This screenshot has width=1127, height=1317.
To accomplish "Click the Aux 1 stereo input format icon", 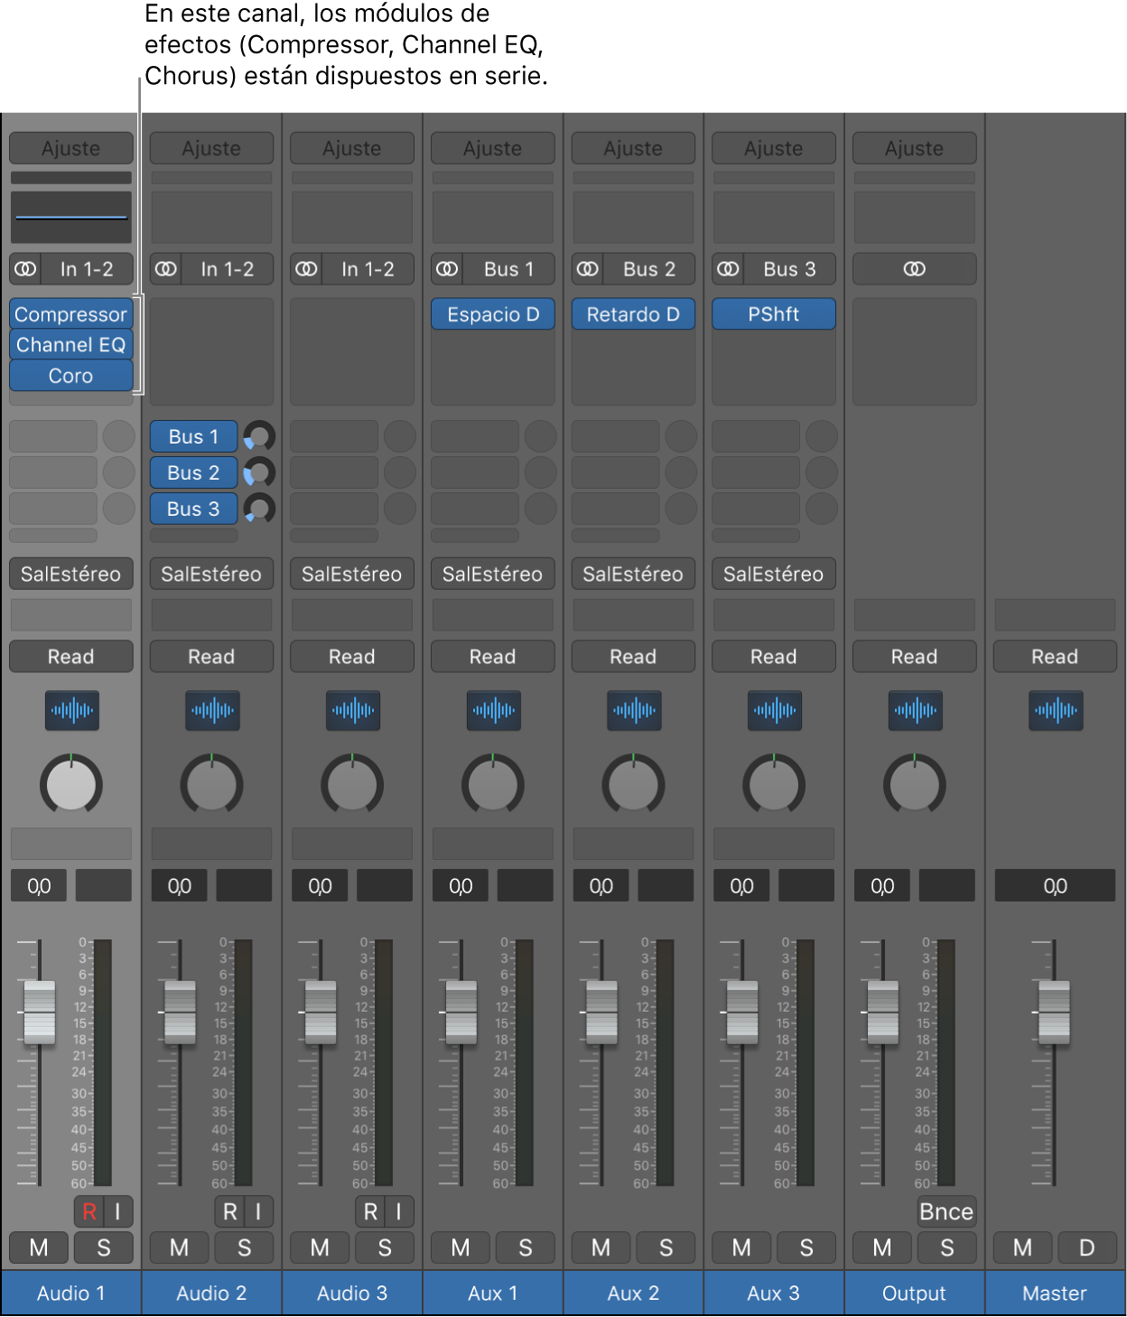I will (x=447, y=269).
